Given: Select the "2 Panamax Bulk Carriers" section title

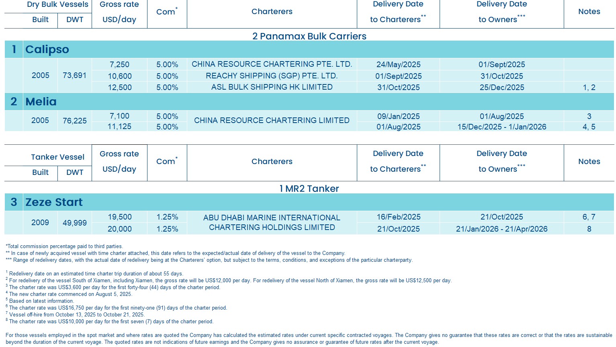Looking at the screenshot, I should [x=309, y=36].
